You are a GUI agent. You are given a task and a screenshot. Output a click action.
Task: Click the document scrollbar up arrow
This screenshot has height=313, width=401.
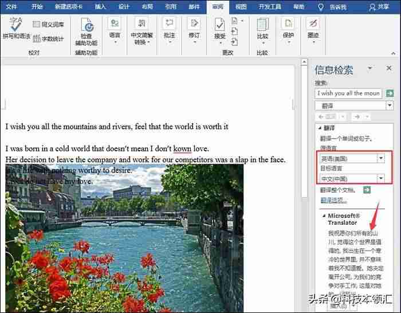(304, 62)
